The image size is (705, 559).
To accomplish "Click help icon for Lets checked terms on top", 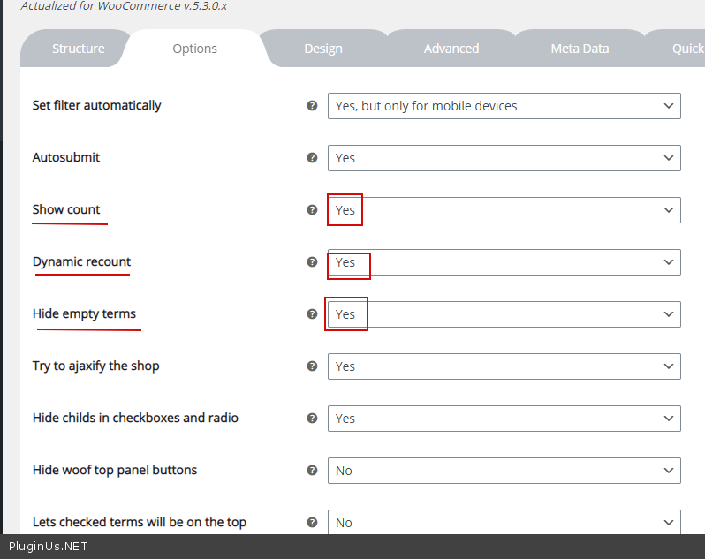I will [312, 522].
